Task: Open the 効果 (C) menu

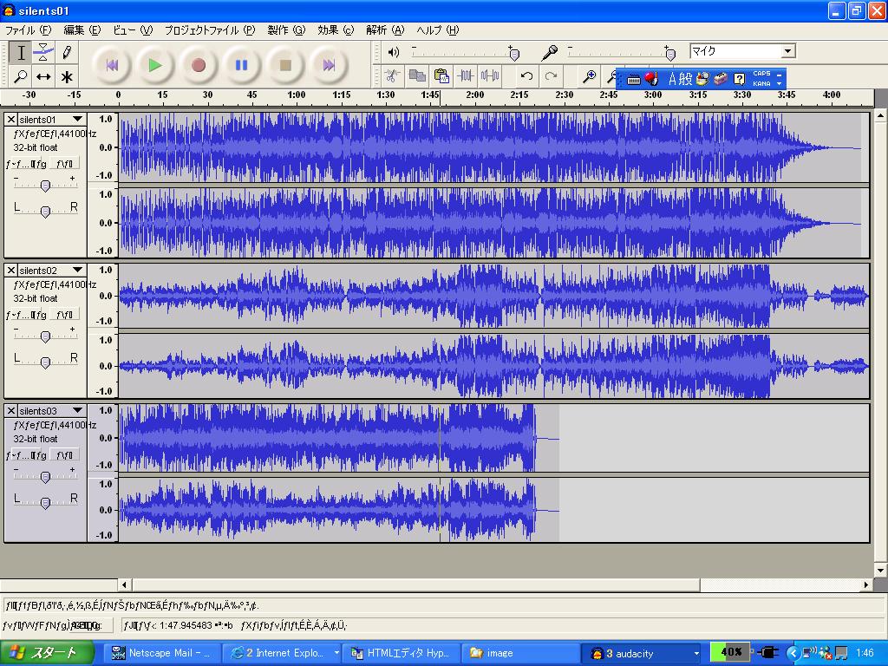Action: point(336,30)
